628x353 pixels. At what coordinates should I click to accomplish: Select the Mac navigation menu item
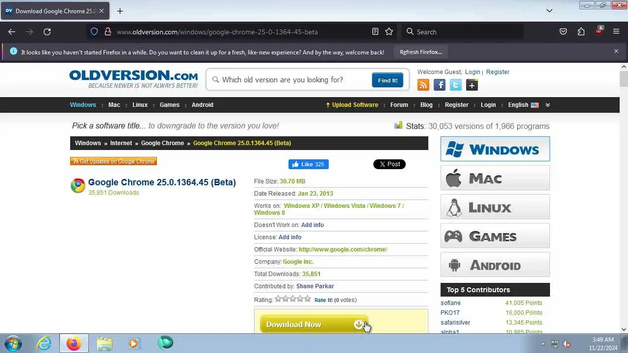click(114, 105)
